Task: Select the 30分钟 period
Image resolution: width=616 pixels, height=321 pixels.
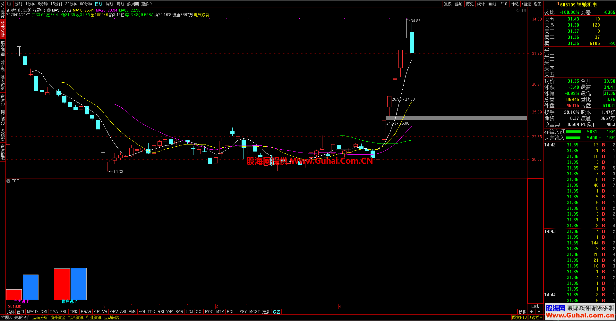Action: click(71, 4)
